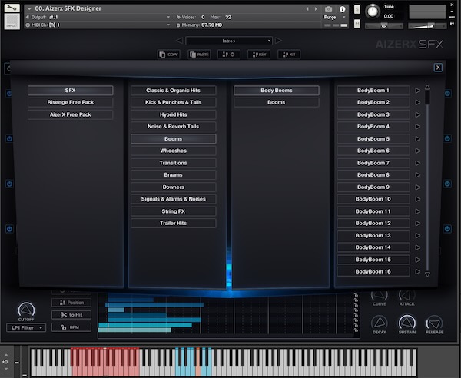This screenshot has width=461, height=378.
Task: Toggle bottom power button on left edge
Action: (x=9, y=229)
